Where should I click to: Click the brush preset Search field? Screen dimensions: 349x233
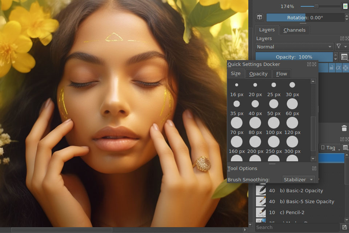coord(297,227)
